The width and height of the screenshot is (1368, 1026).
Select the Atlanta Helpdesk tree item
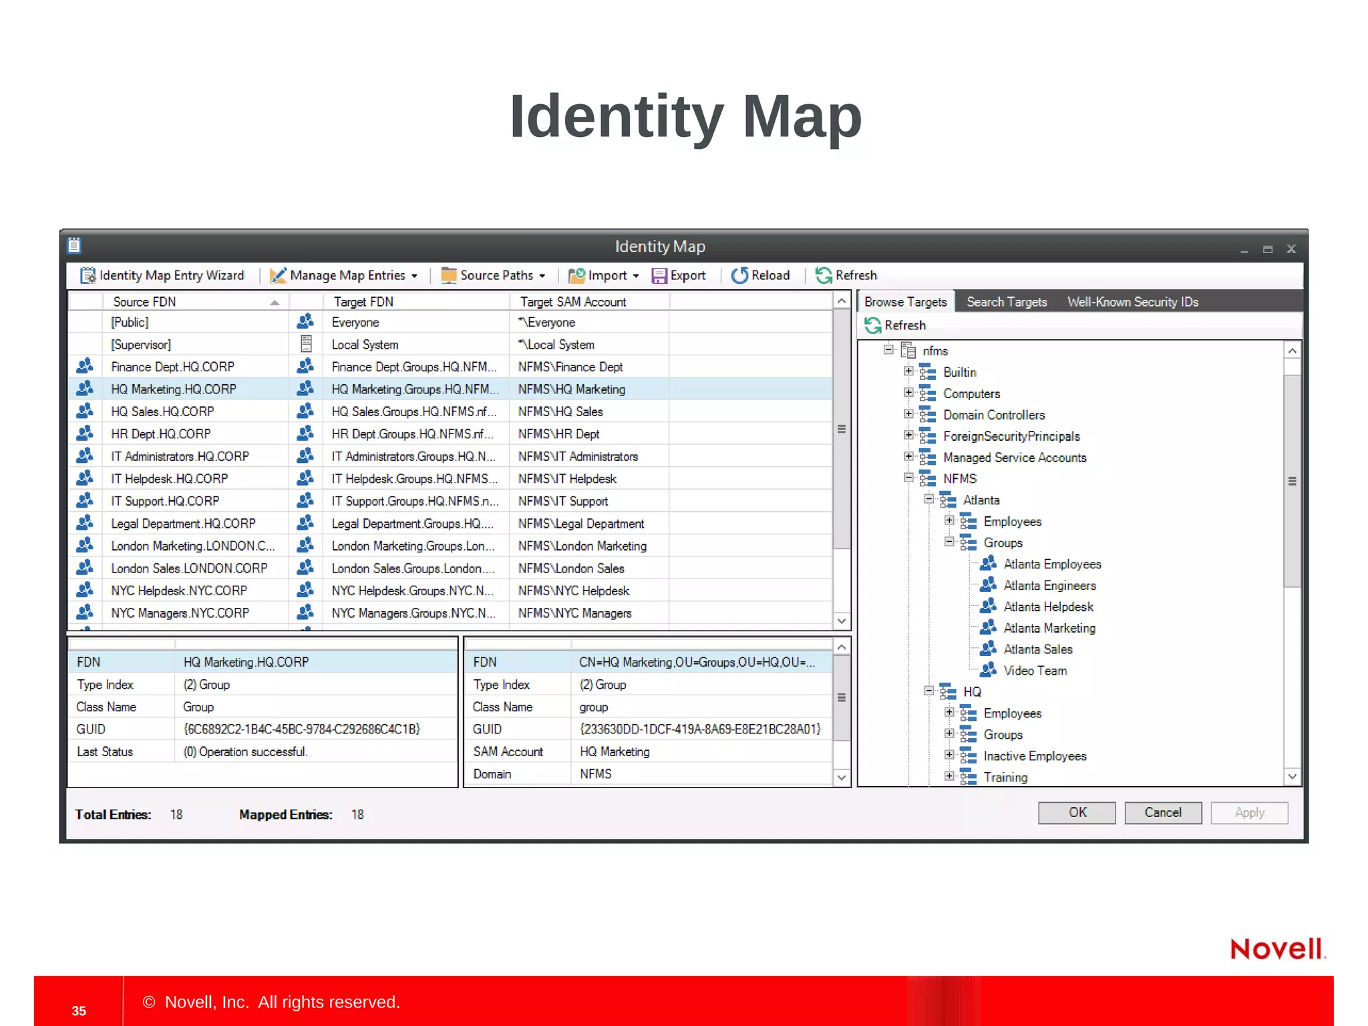[1048, 607]
